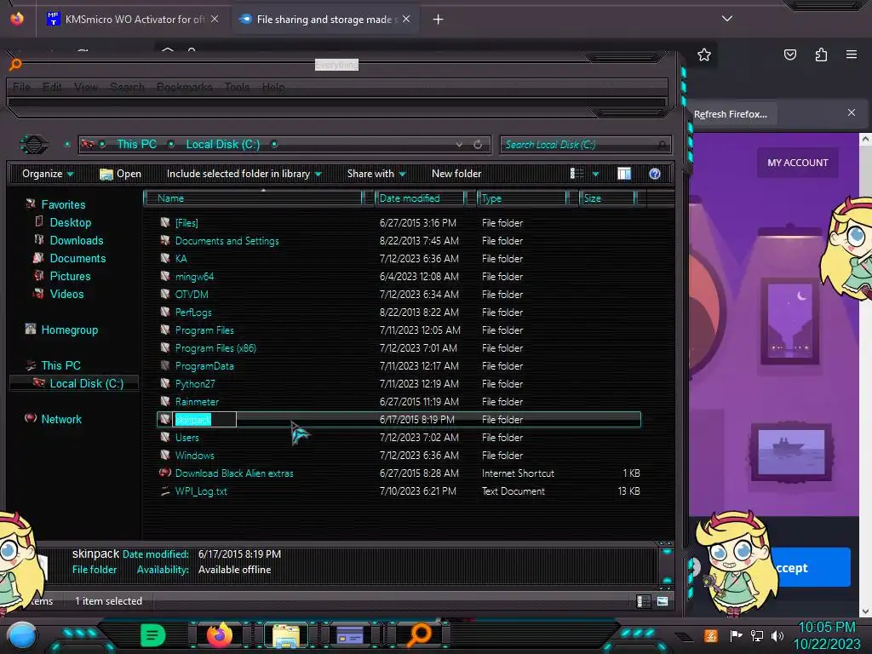Dismiss the Refresh Firefox notification
The image size is (872, 654).
tap(852, 112)
